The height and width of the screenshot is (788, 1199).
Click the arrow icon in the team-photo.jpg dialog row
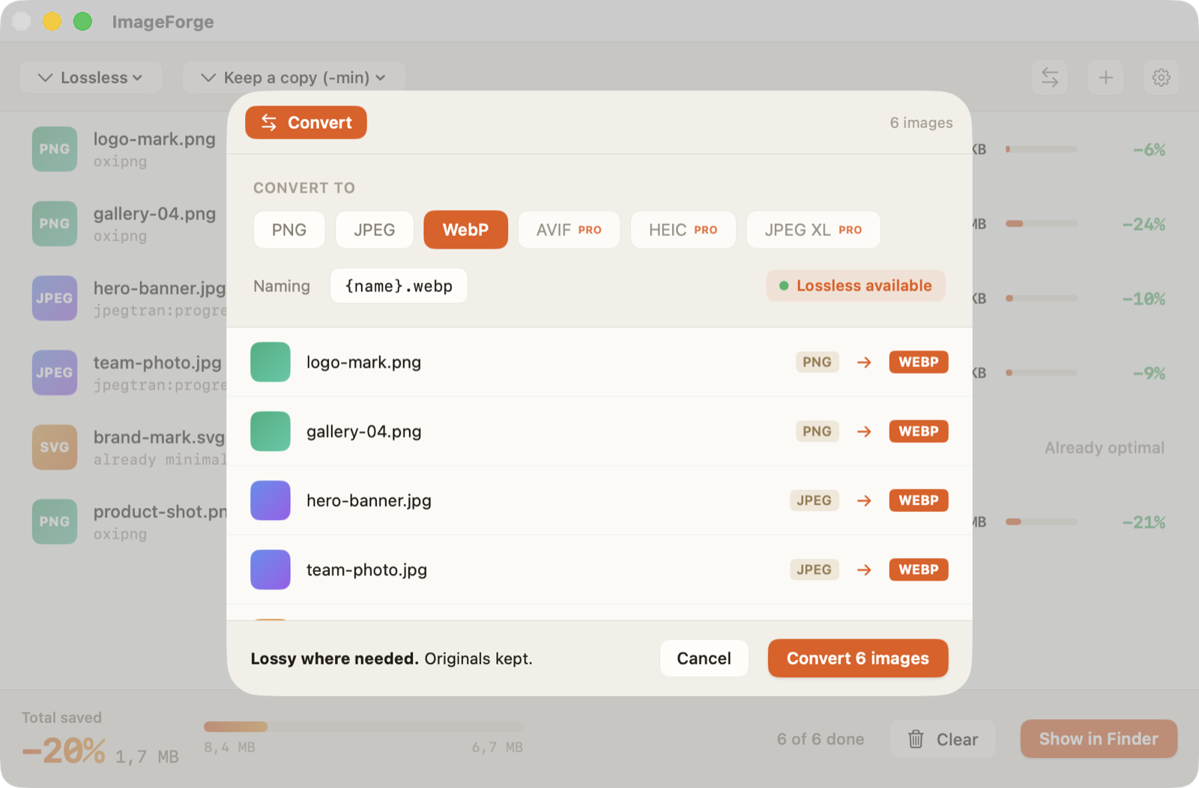864,570
